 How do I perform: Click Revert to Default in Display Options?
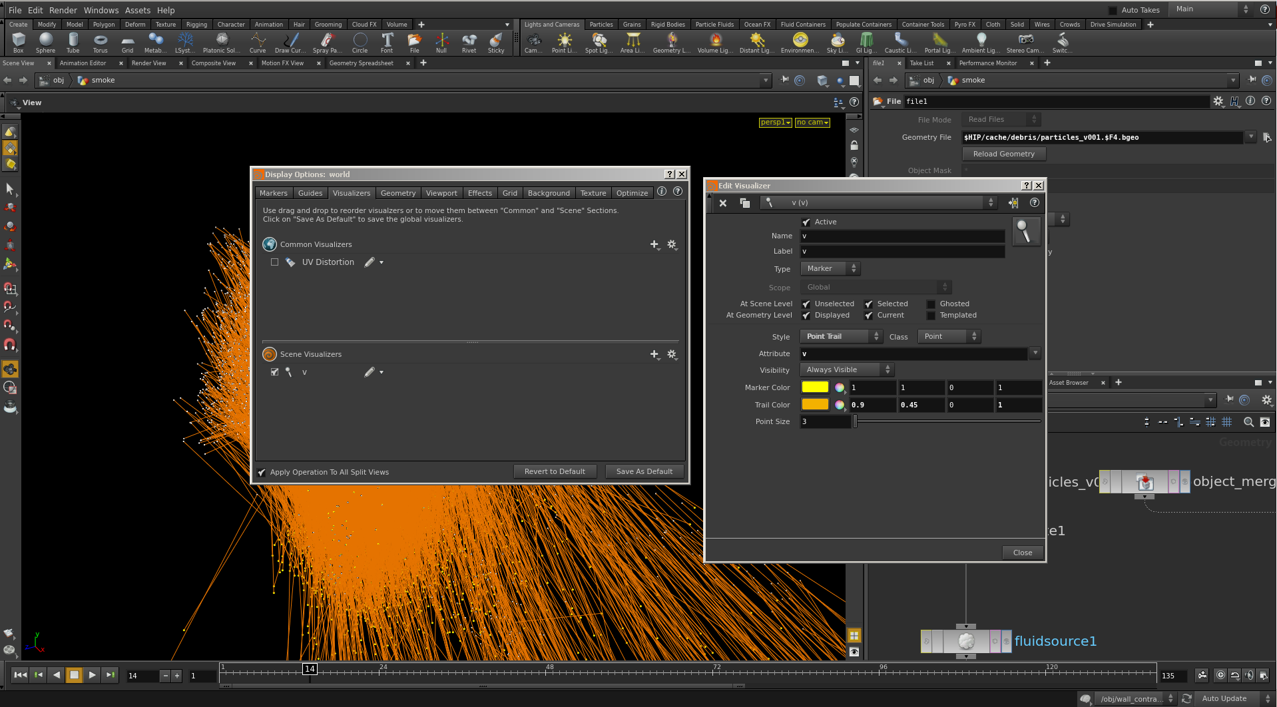[x=555, y=471]
